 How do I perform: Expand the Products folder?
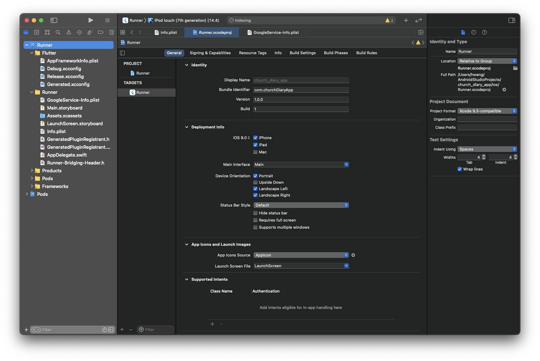[32, 171]
